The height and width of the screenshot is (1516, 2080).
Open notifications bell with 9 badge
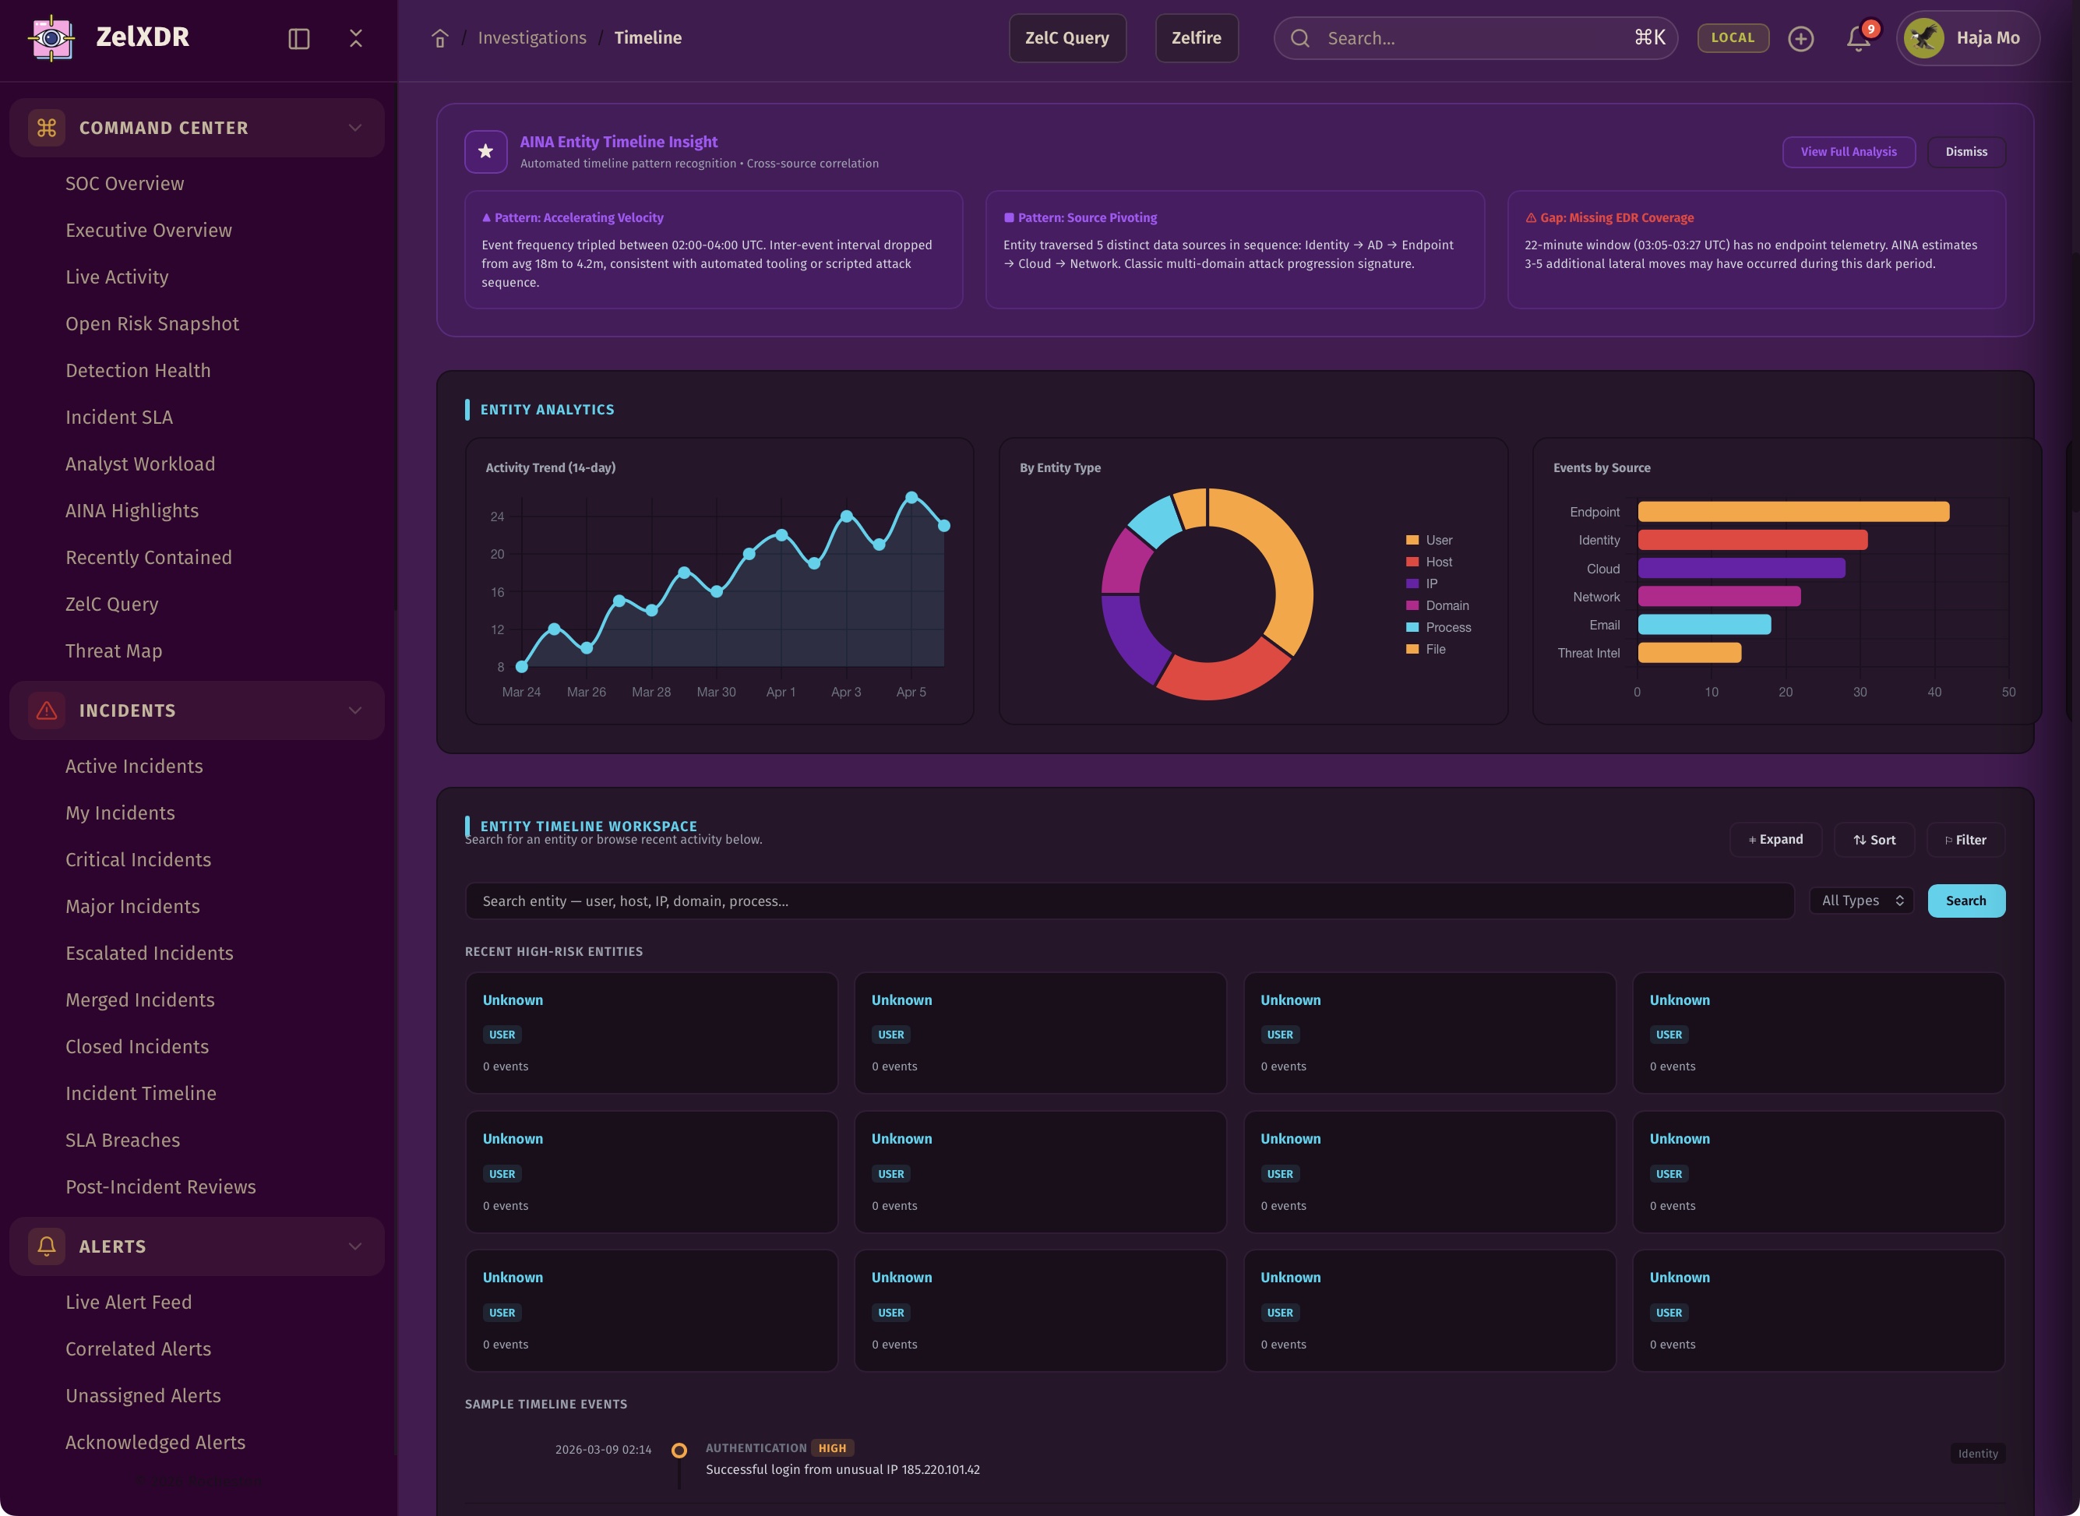click(1859, 38)
